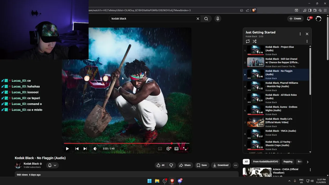Open more actions ellipsis under video
This screenshot has height=185, width=329.
click(235, 165)
